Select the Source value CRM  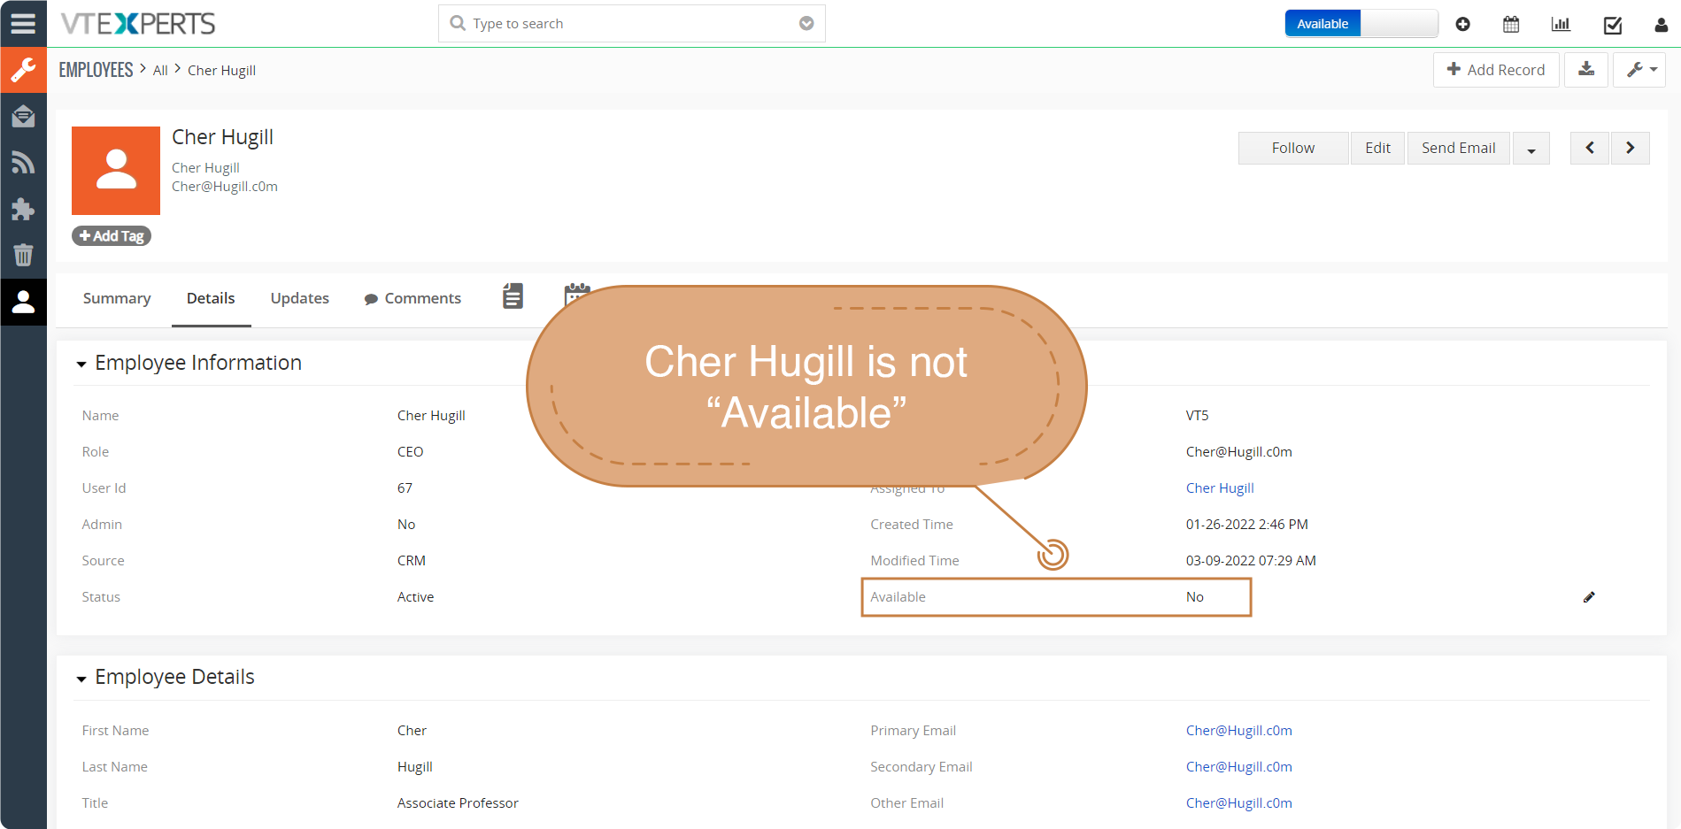pos(412,561)
